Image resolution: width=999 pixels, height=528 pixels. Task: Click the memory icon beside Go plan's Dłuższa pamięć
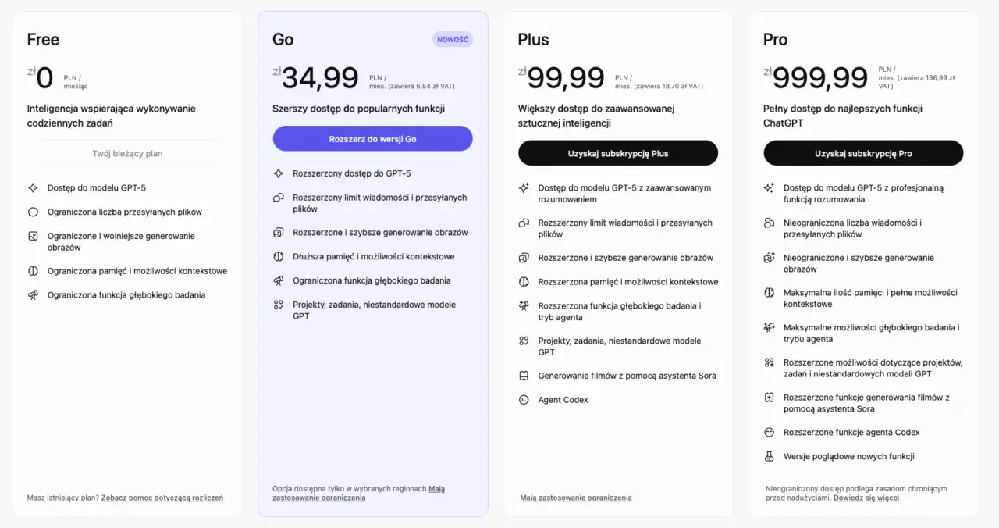(279, 257)
